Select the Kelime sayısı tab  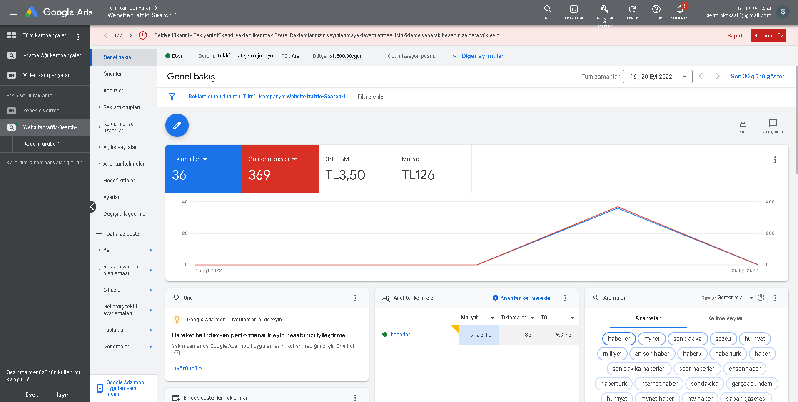725,318
